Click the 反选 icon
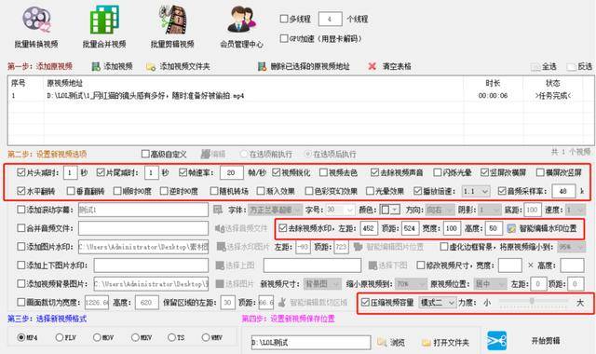The width and height of the screenshot is (596, 354). [x=571, y=67]
